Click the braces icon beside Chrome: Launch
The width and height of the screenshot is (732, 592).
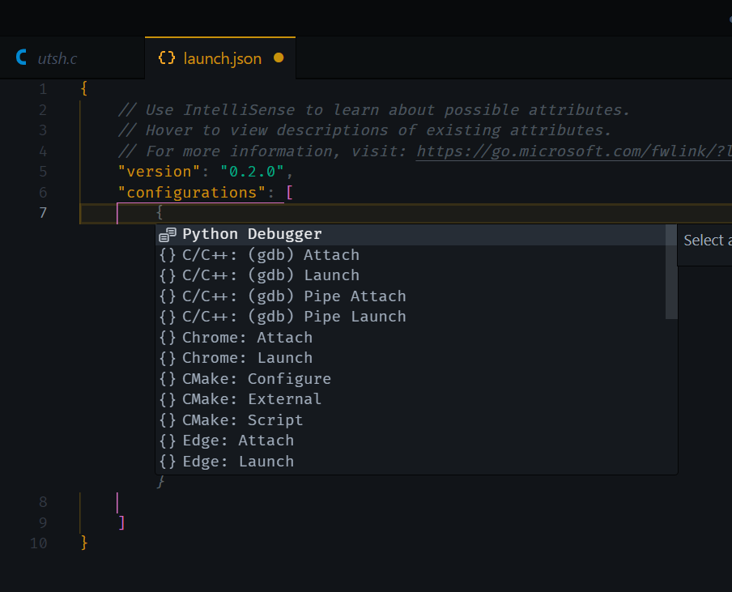(x=168, y=358)
